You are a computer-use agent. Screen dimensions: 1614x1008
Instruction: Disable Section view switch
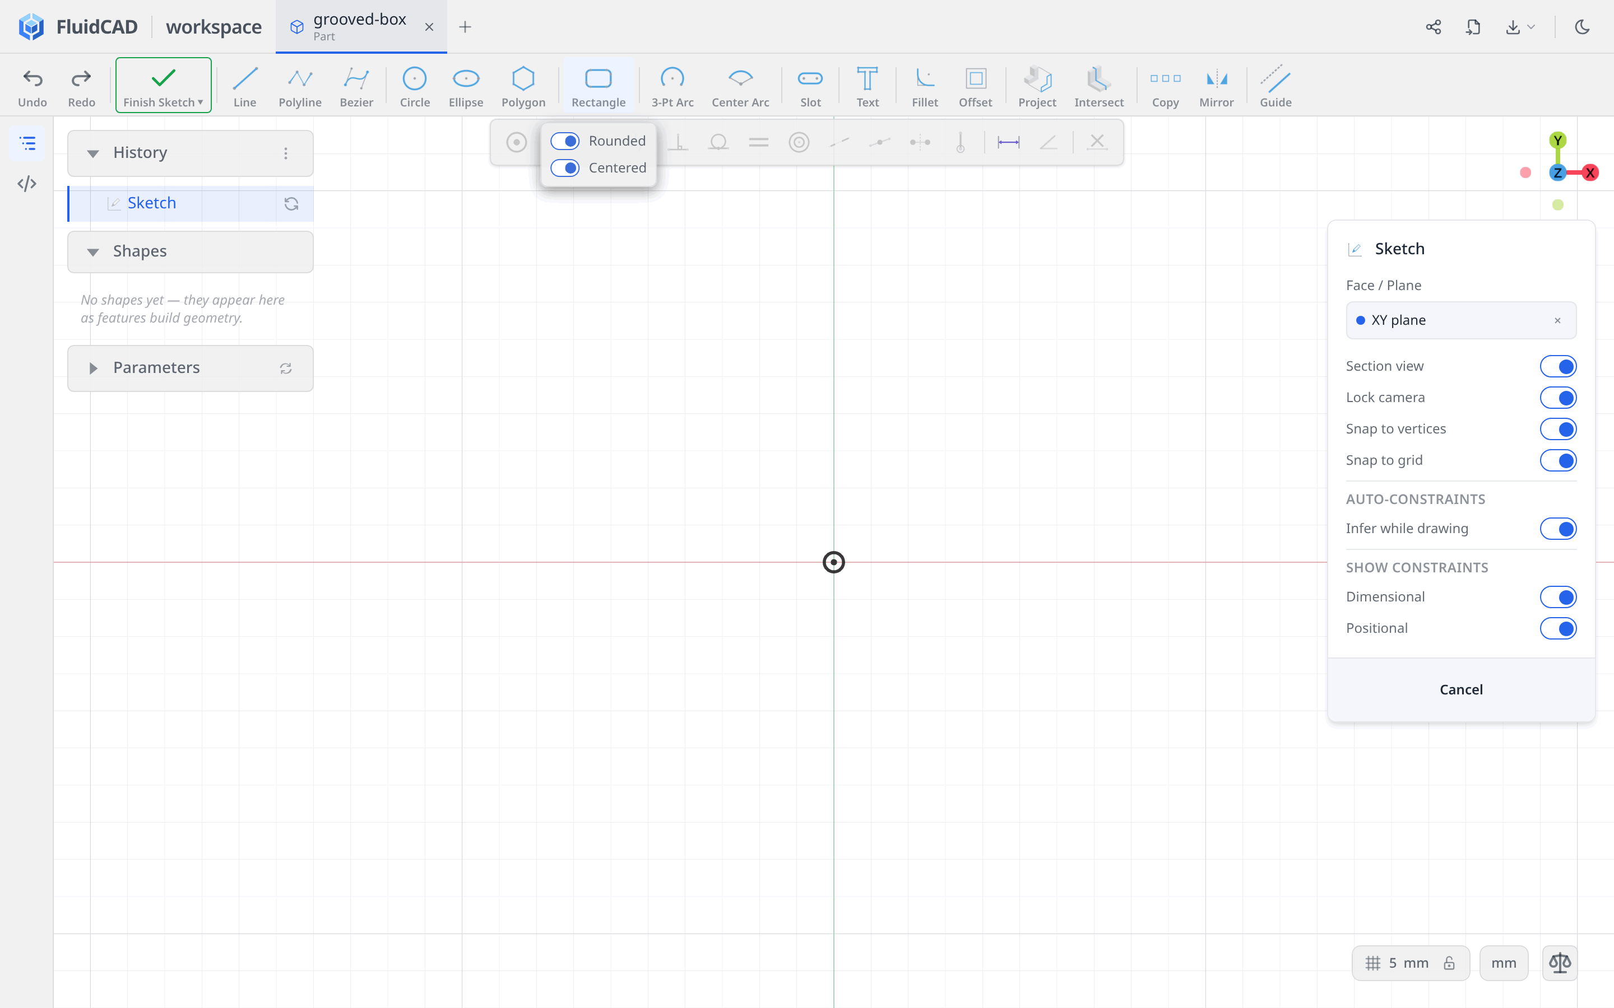1558,366
